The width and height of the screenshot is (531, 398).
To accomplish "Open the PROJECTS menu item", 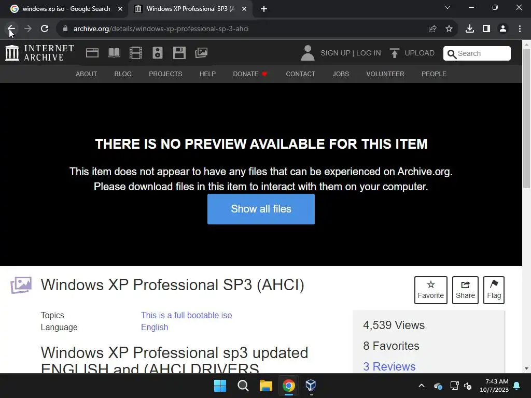I will pos(165,74).
